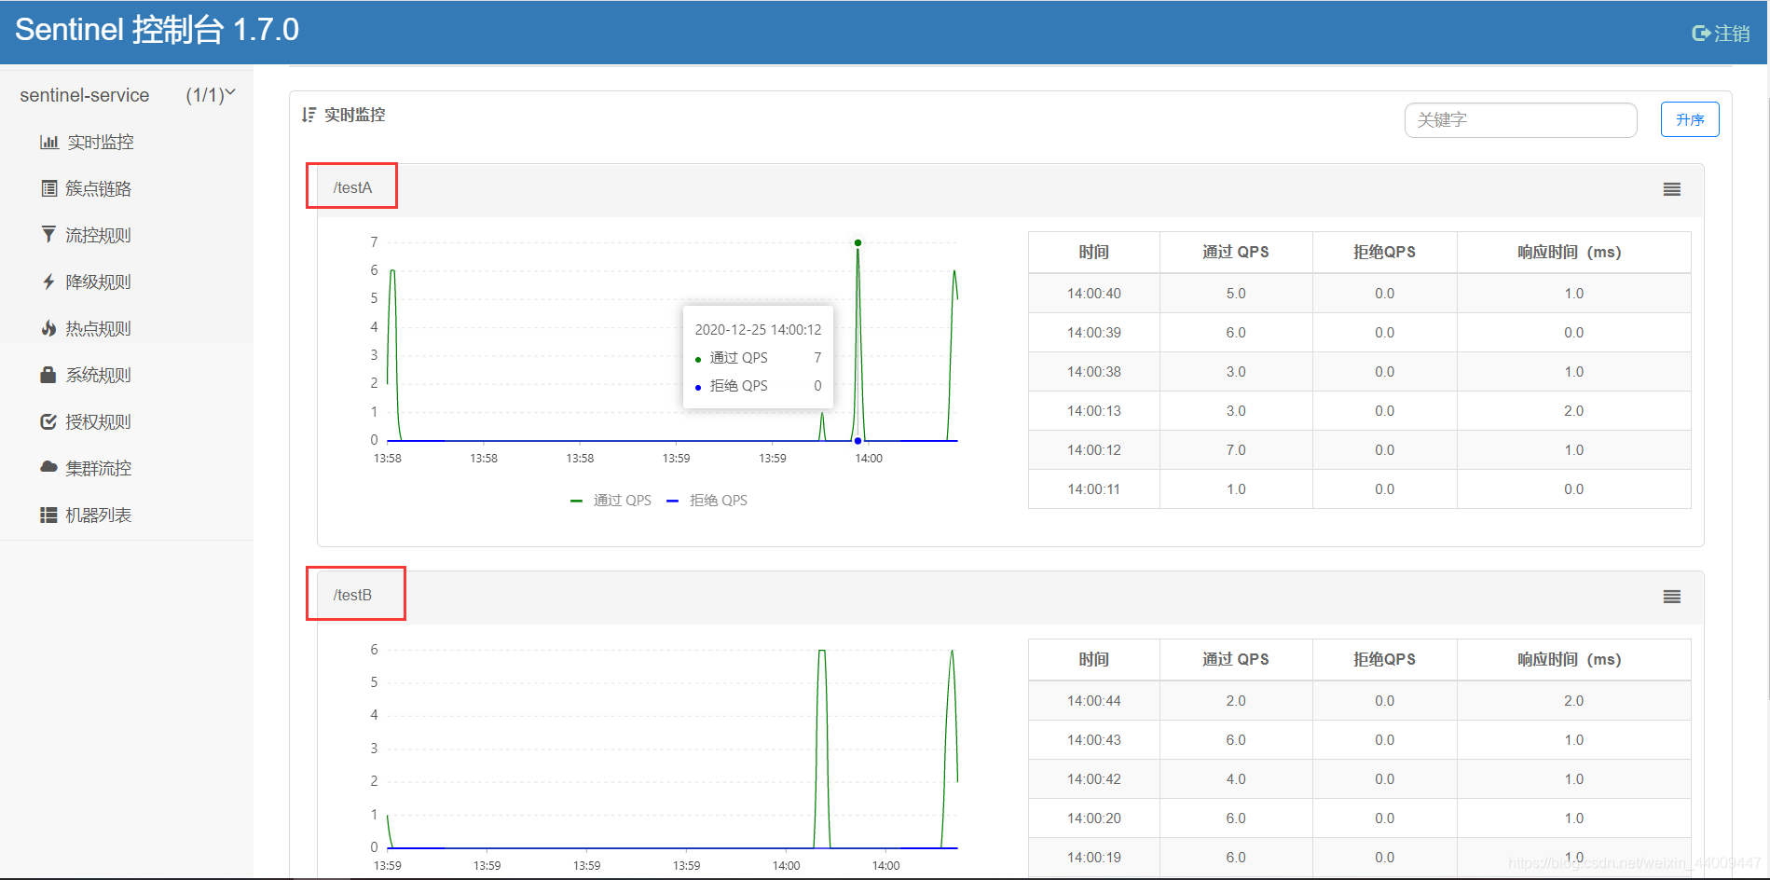Click the checkmark icon for 授权规则
1770x880 pixels.
[48, 421]
